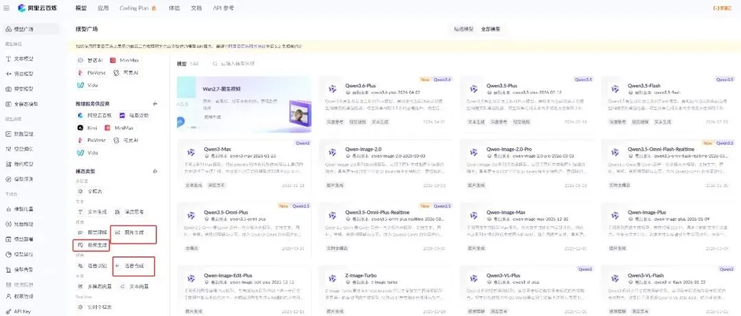Screen dimensions: 741x316
Task: Open the Qwen-Image-Edit-Plus model card title
Action: (228, 275)
